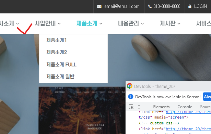Click the previous slide arrow on image
Screen dimensions: 211x134
[50, 127]
